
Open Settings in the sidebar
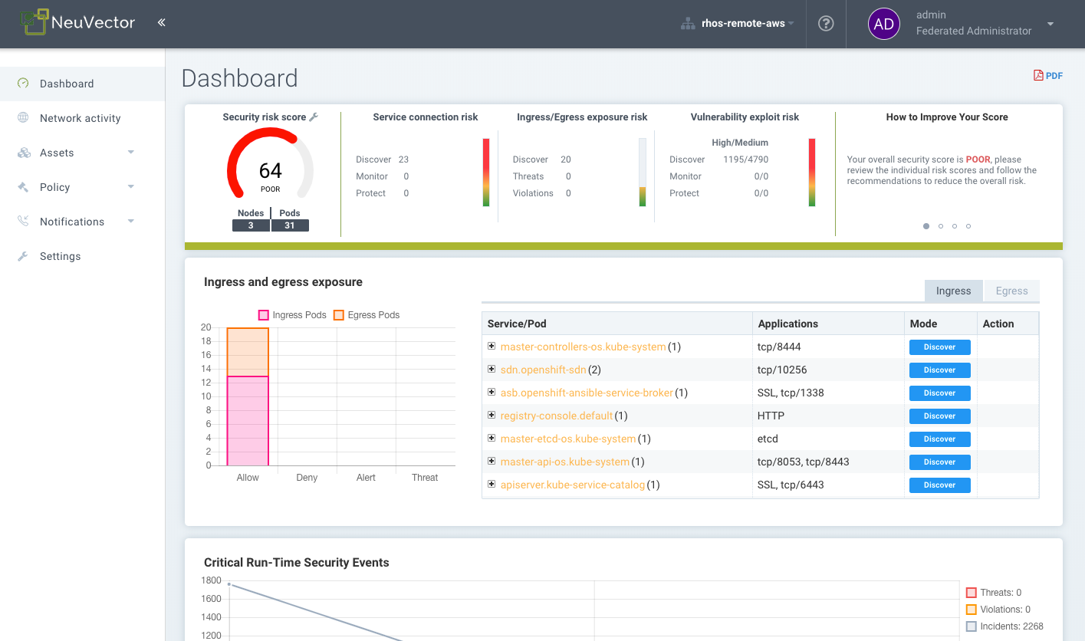pos(60,256)
